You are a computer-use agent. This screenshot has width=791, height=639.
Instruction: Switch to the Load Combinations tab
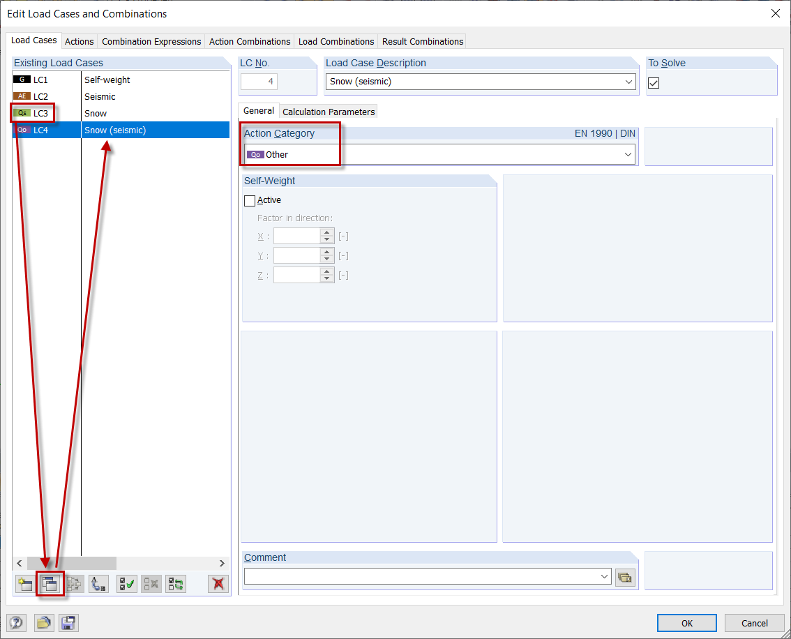pos(336,41)
